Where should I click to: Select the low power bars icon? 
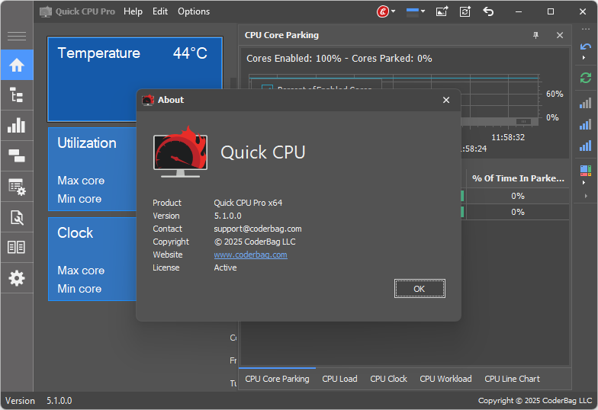(x=586, y=103)
